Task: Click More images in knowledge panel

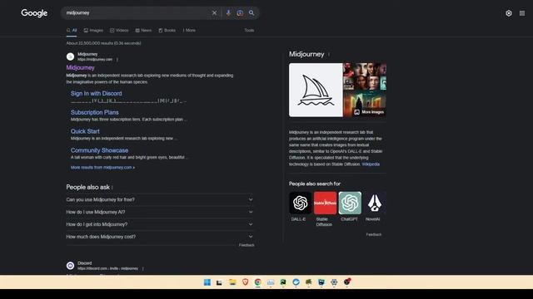Action: [x=369, y=112]
